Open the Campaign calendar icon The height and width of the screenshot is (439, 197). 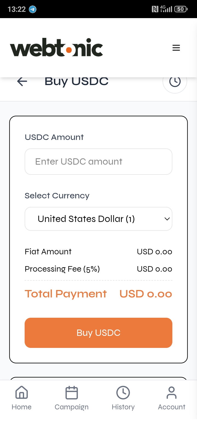(72, 392)
